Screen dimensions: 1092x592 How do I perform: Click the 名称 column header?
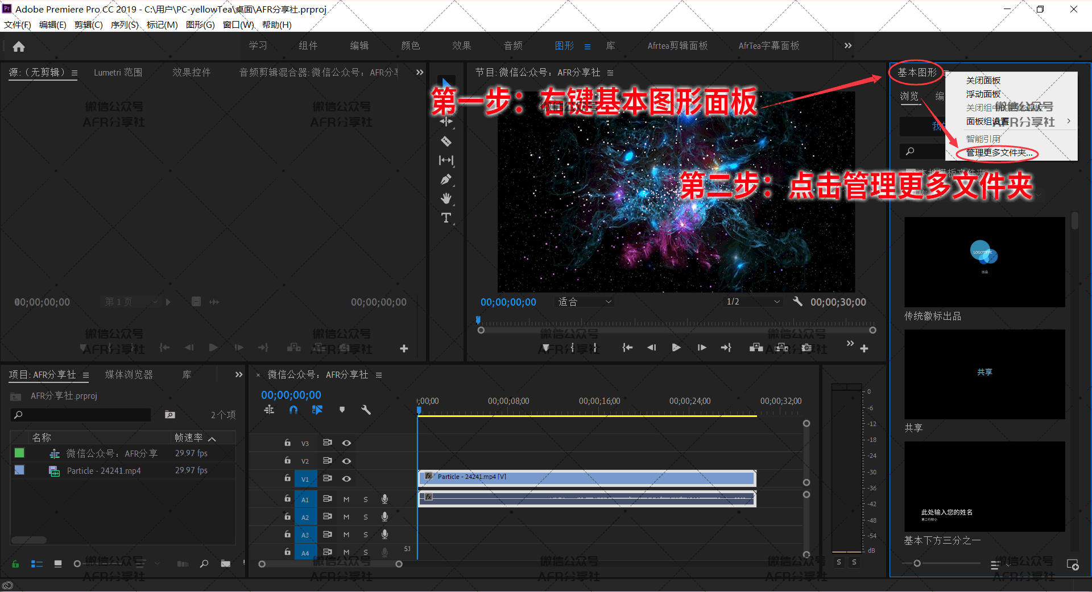coord(42,437)
